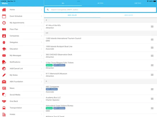Tap the Education graduation cap icon
The image size is (157, 117).
tap(4, 49)
